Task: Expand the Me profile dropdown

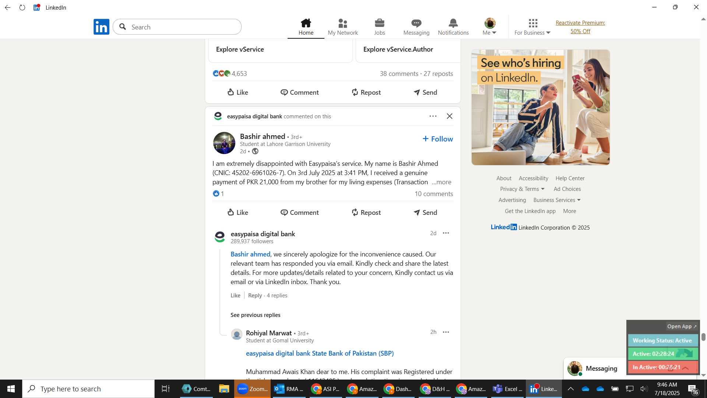Action: [x=490, y=27]
